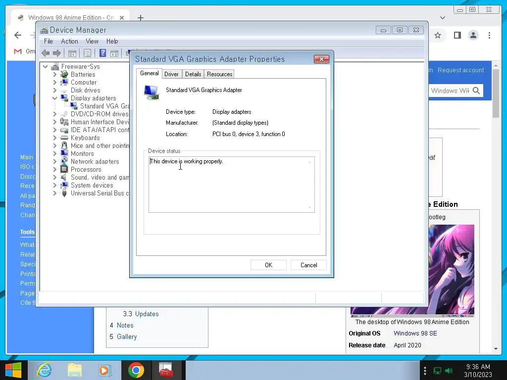Switch to Driver tab
The width and height of the screenshot is (507, 380).
(x=171, y=74)
